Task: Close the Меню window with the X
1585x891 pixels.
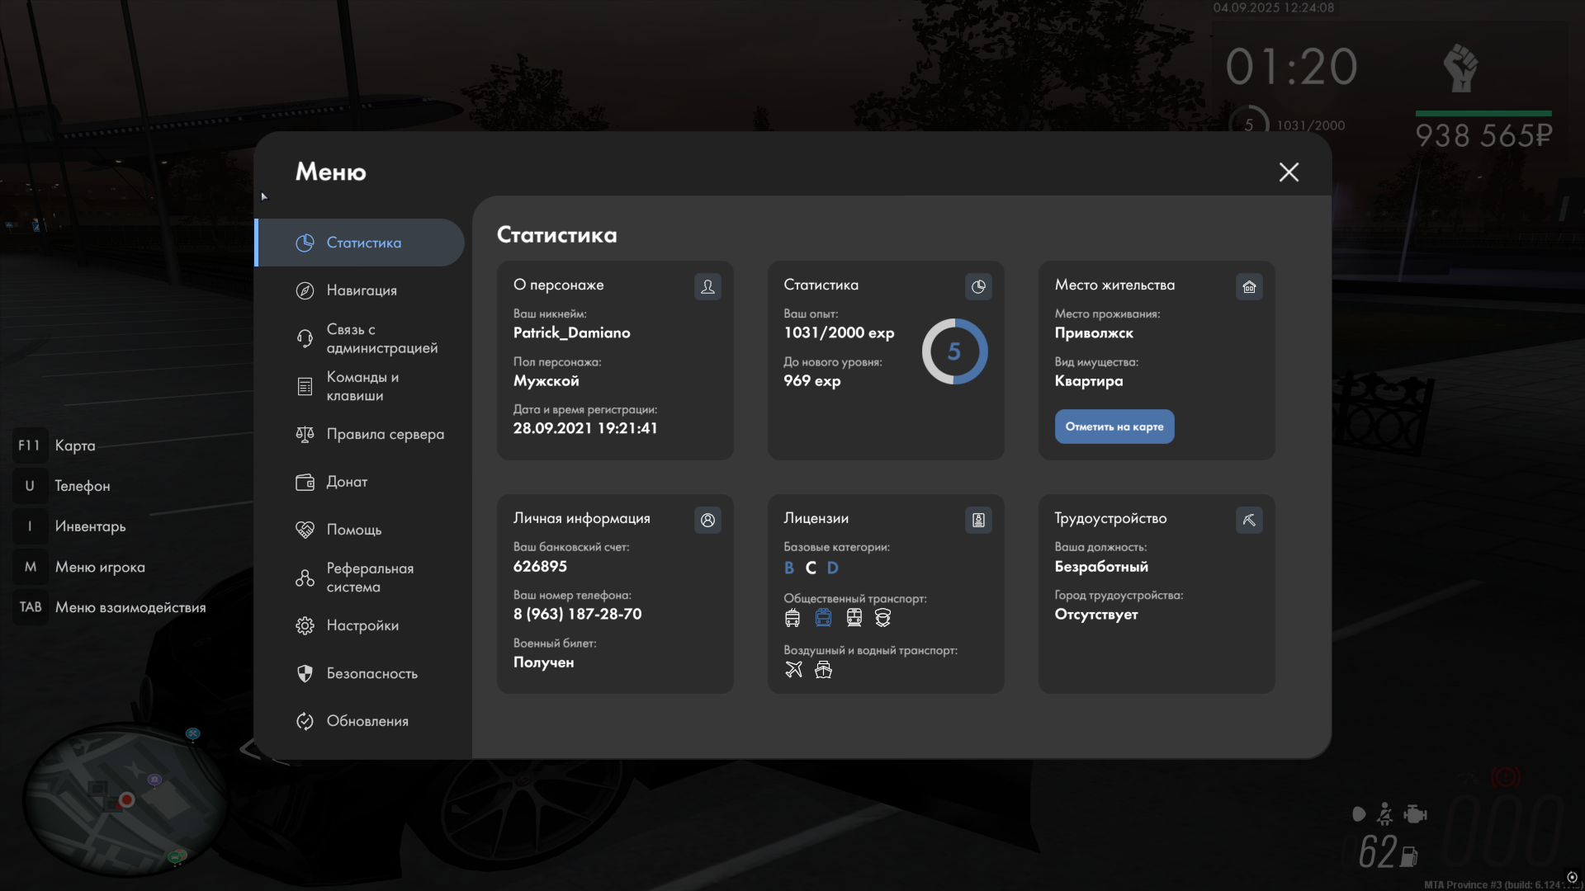Action: point(1289,172)
